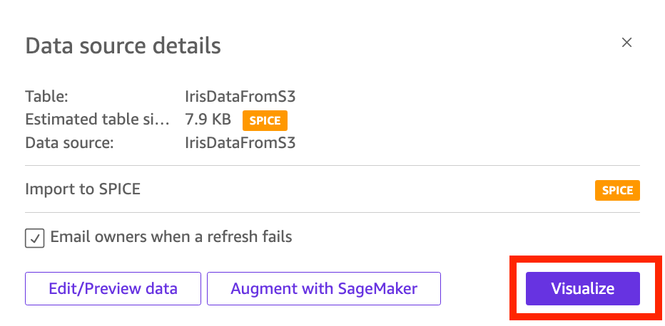
Task: Select the Import to SPICE text
Action: (83, 189)
